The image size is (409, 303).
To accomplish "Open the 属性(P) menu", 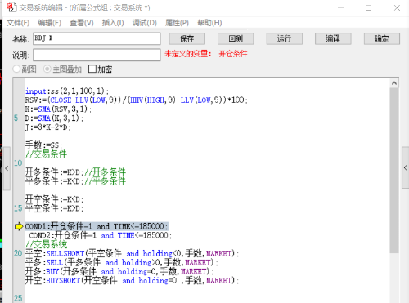I will pos(177,23).
